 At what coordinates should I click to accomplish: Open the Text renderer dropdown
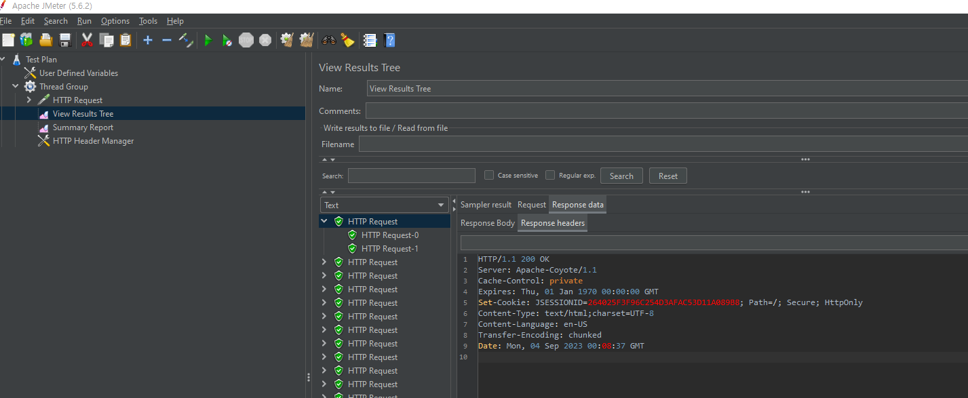point(385,205)
